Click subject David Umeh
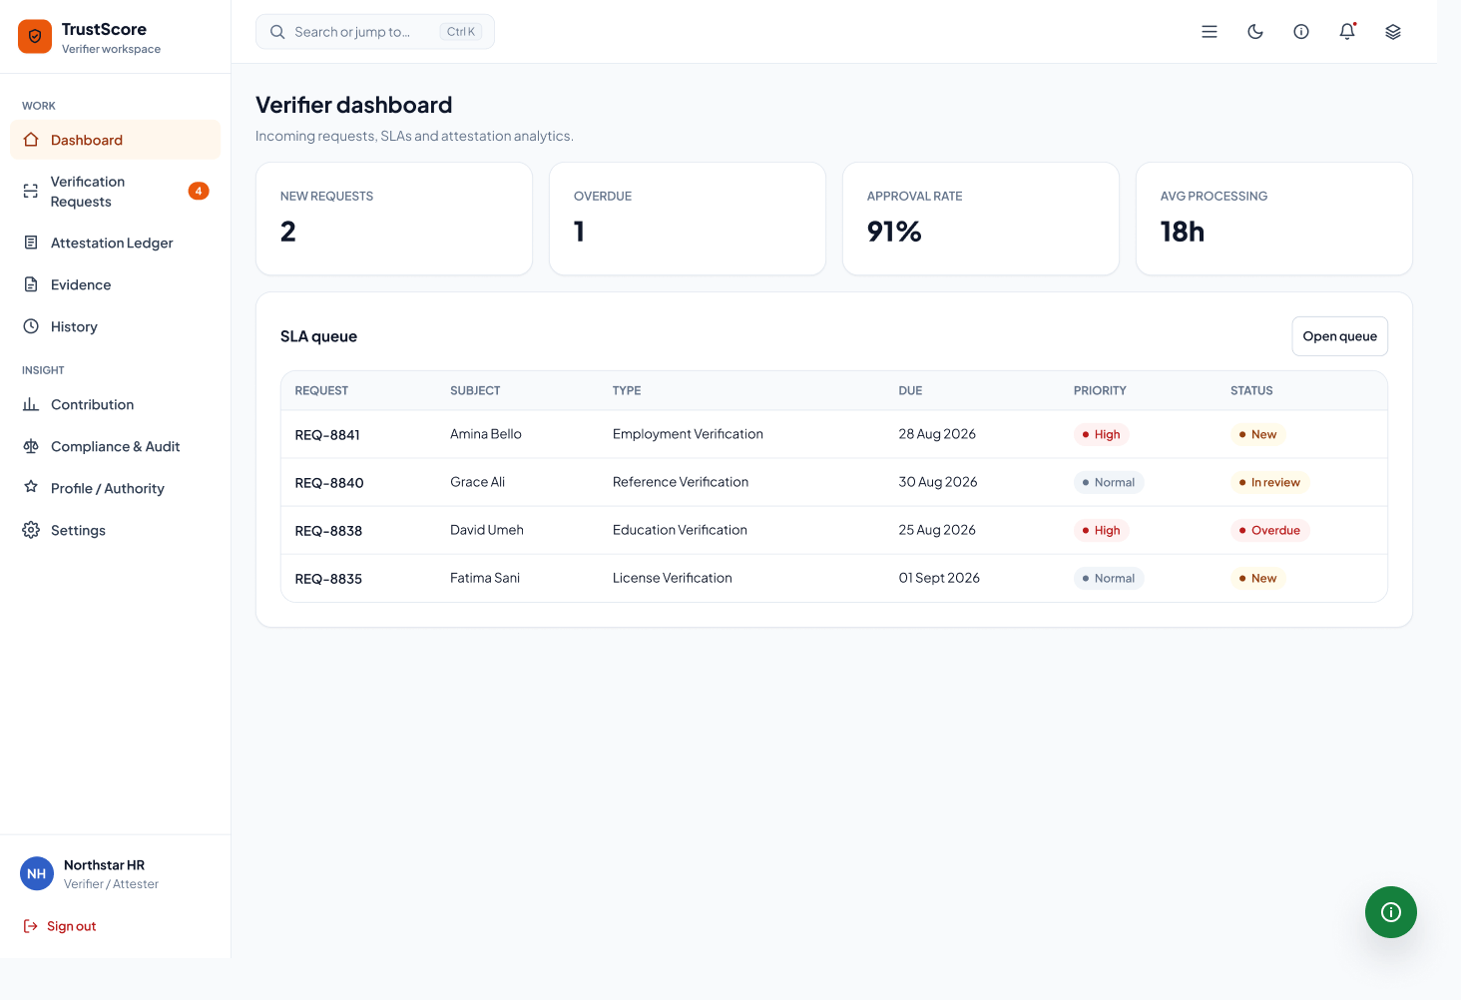Viewport: 1461px width, 1000px height. point(487,530)
